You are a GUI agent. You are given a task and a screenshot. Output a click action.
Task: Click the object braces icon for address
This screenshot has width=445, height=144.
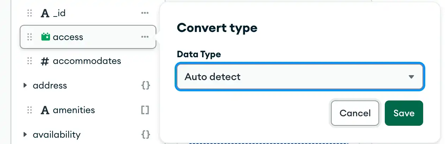tap(145, 85)
